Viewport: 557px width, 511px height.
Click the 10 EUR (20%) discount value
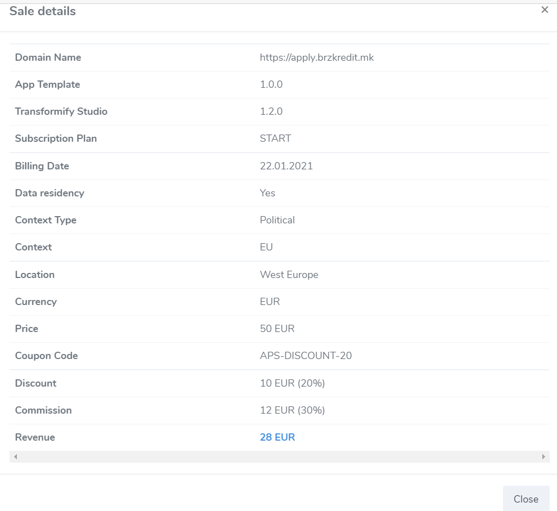[292, 383]
